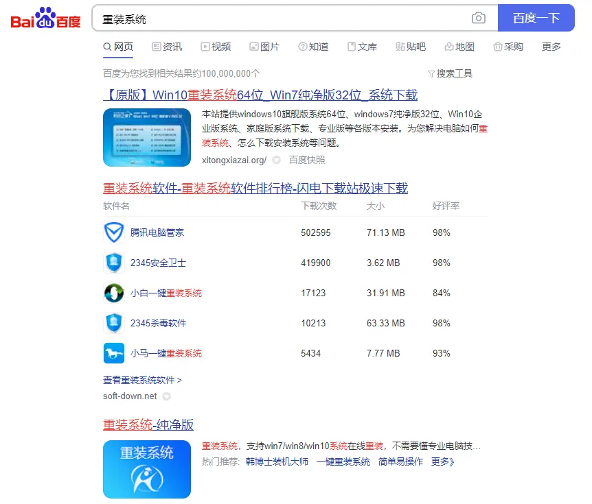
Task: Open camera image search icon
Action: point(479,18)
